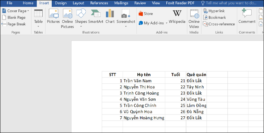Insert a Cross-reference
This screenshot has width=264, height=133.
click(219, 24)
